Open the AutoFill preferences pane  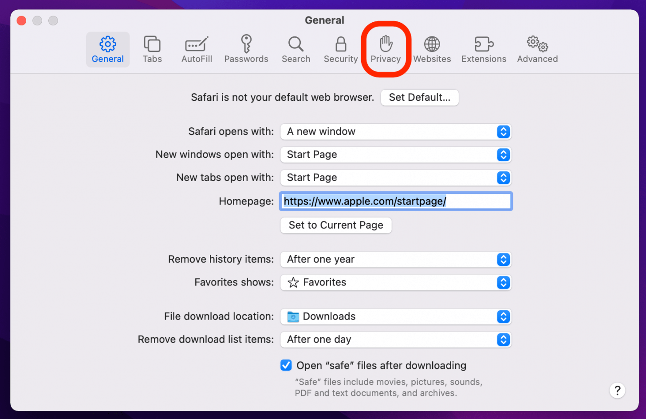point(197,49)
